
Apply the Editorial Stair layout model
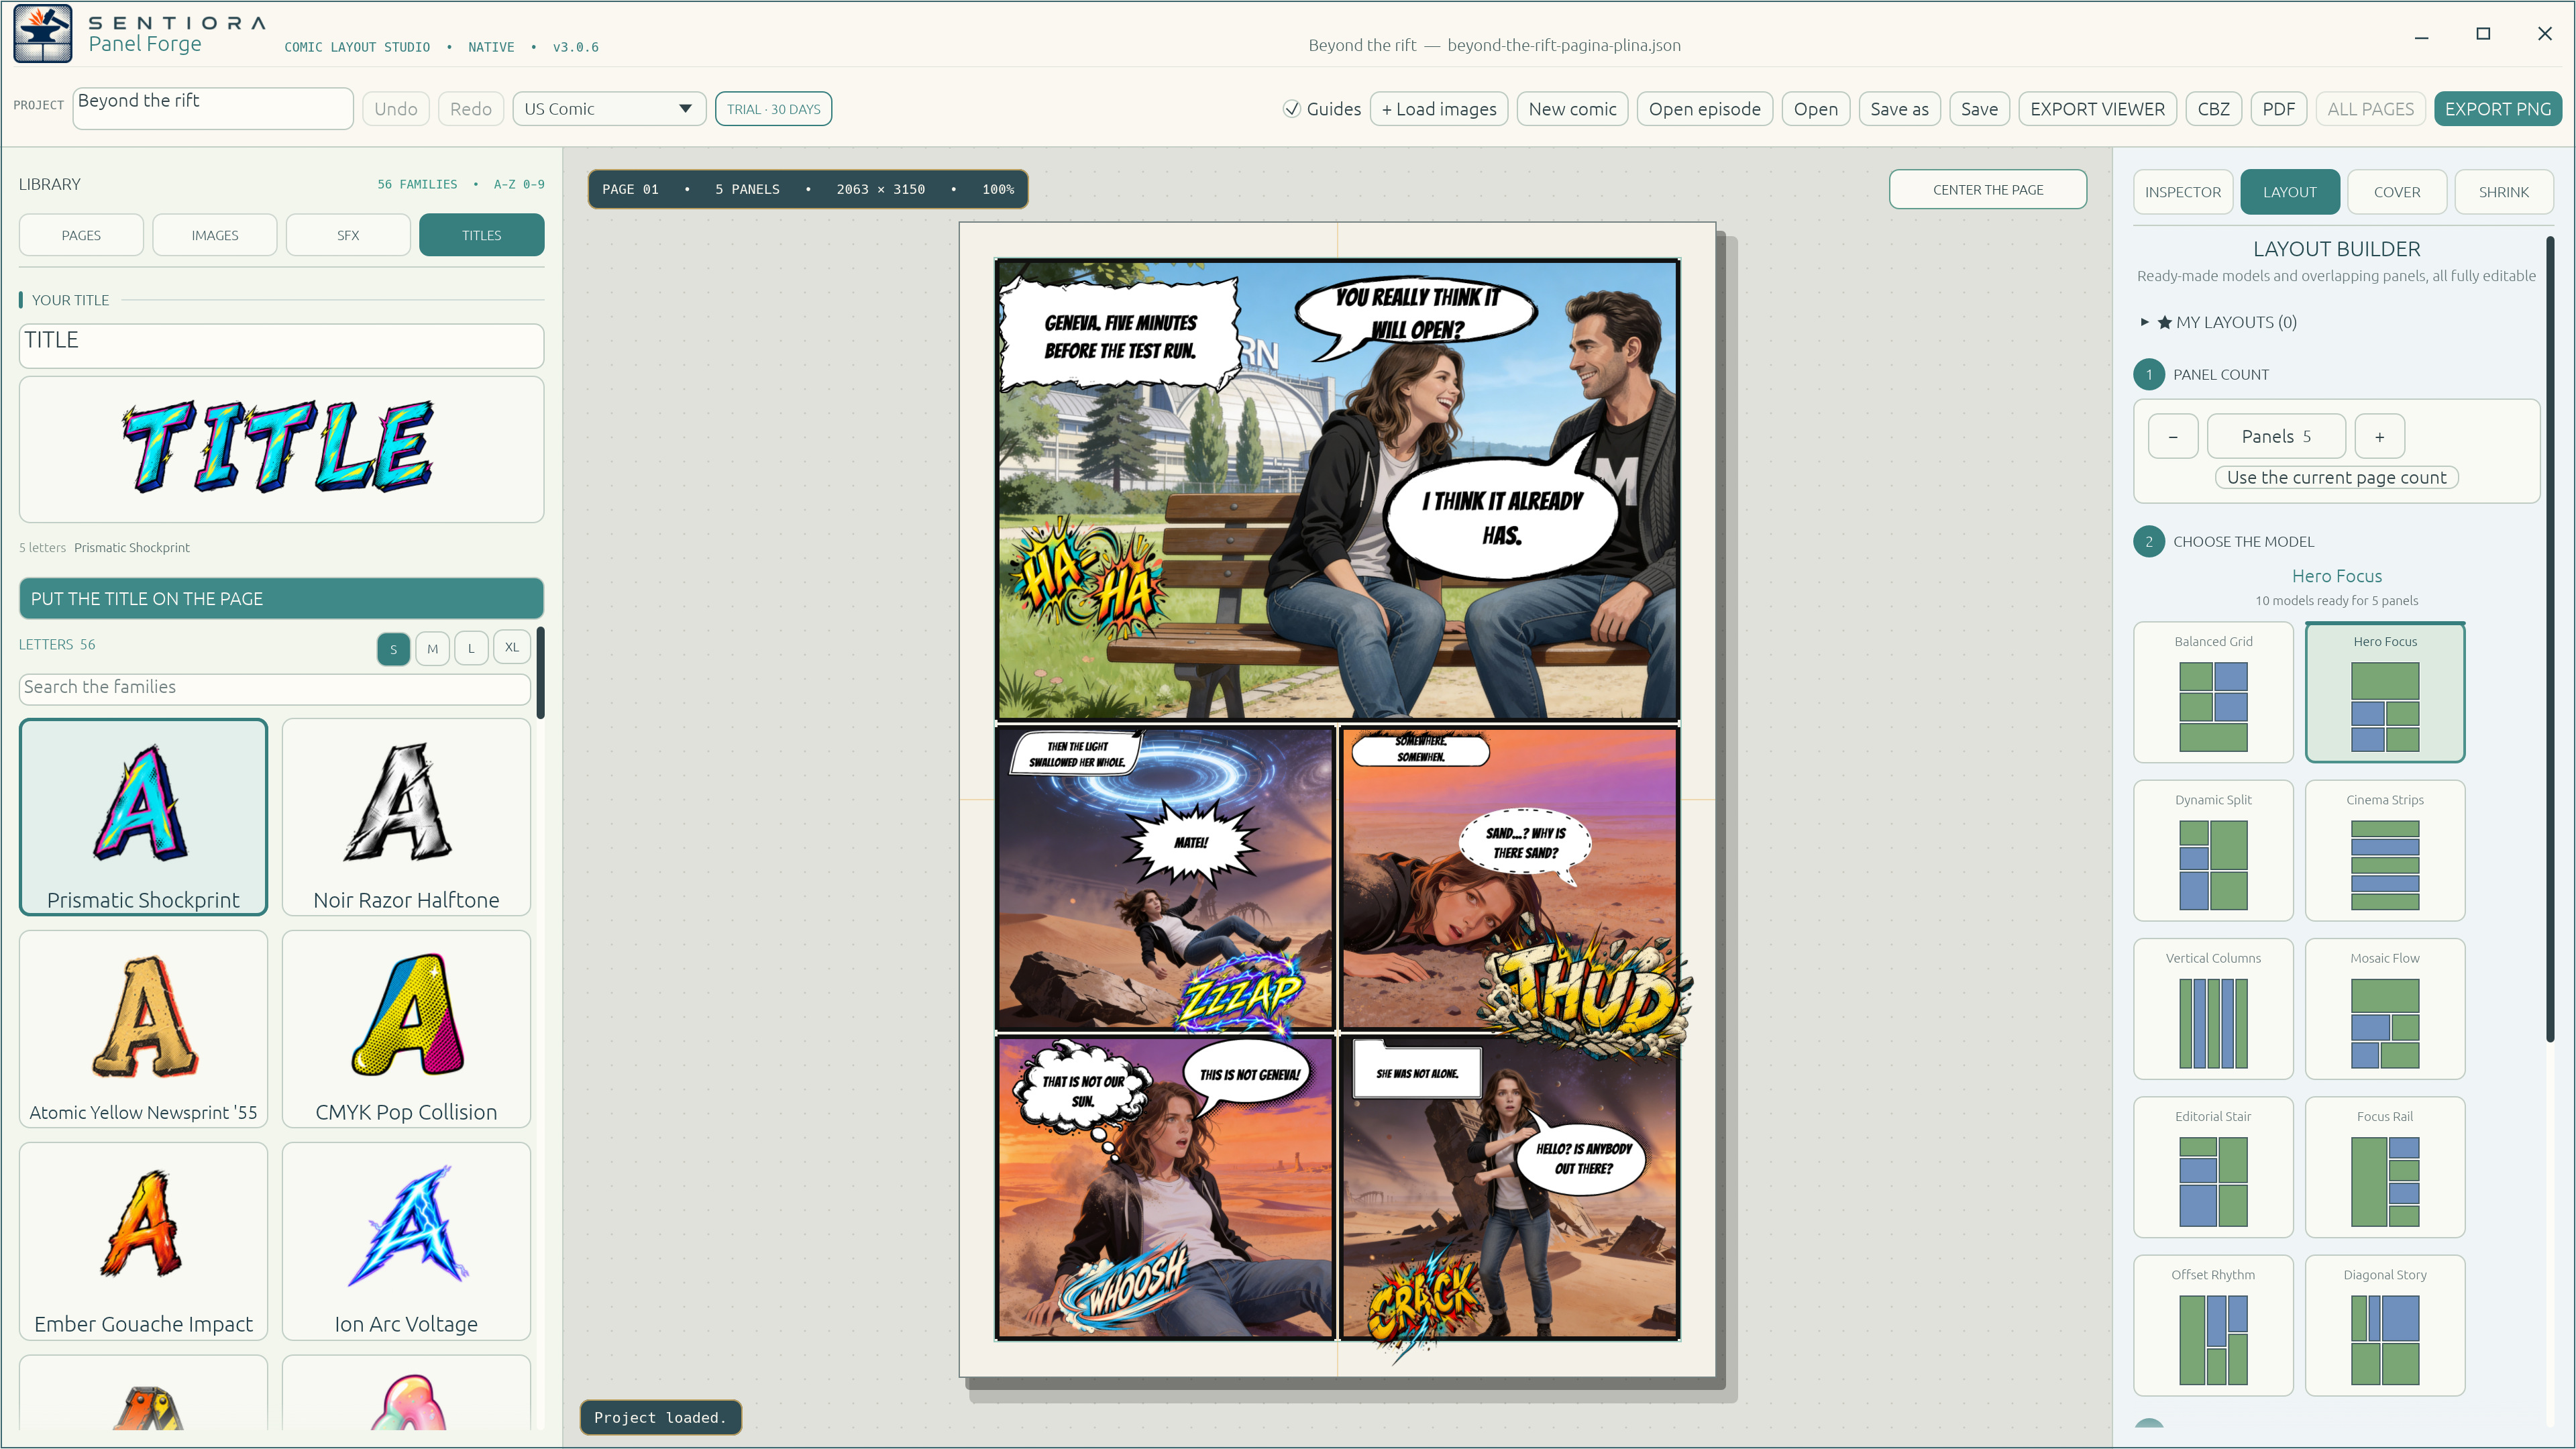pyautogui.click(x=2213, y=1167)
